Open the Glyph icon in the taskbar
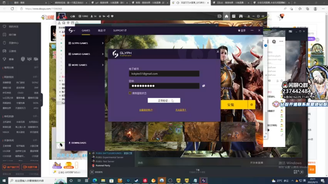The height and width of the screenshot is (184, 328). click(x=203, y=181)
